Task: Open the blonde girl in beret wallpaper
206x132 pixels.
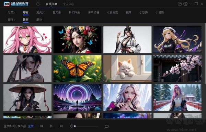Action: click(x=178, y=40)
